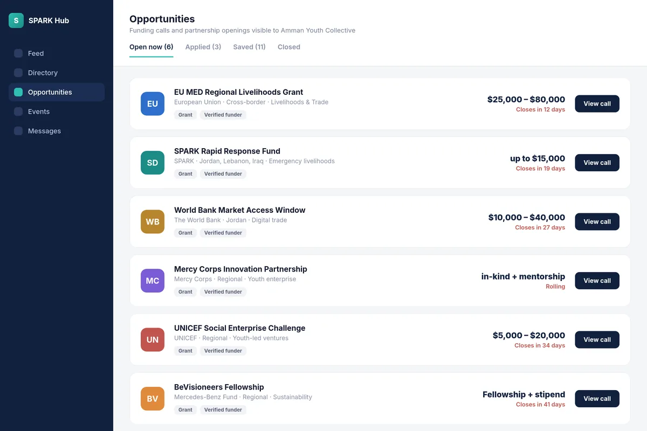This screenshot has width=647, height=431.
Task: Click the Messages sidebar icon
Action: tap(18, 131)
